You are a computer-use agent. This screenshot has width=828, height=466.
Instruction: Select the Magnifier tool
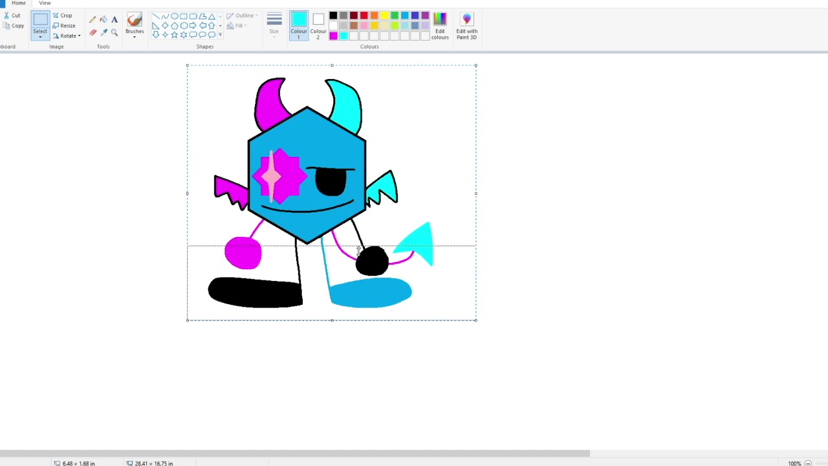(x=114, y=32)
